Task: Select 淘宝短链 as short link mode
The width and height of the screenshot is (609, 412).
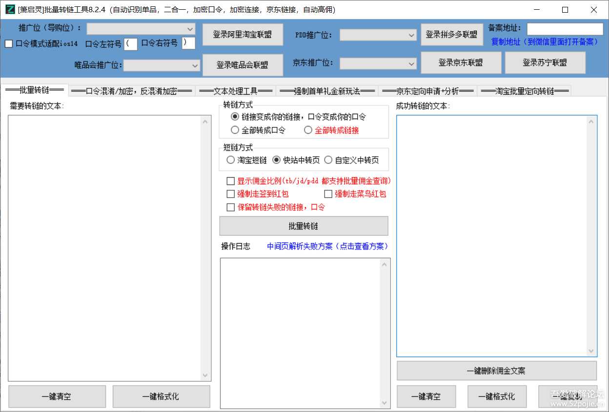Action: point(230,160)
